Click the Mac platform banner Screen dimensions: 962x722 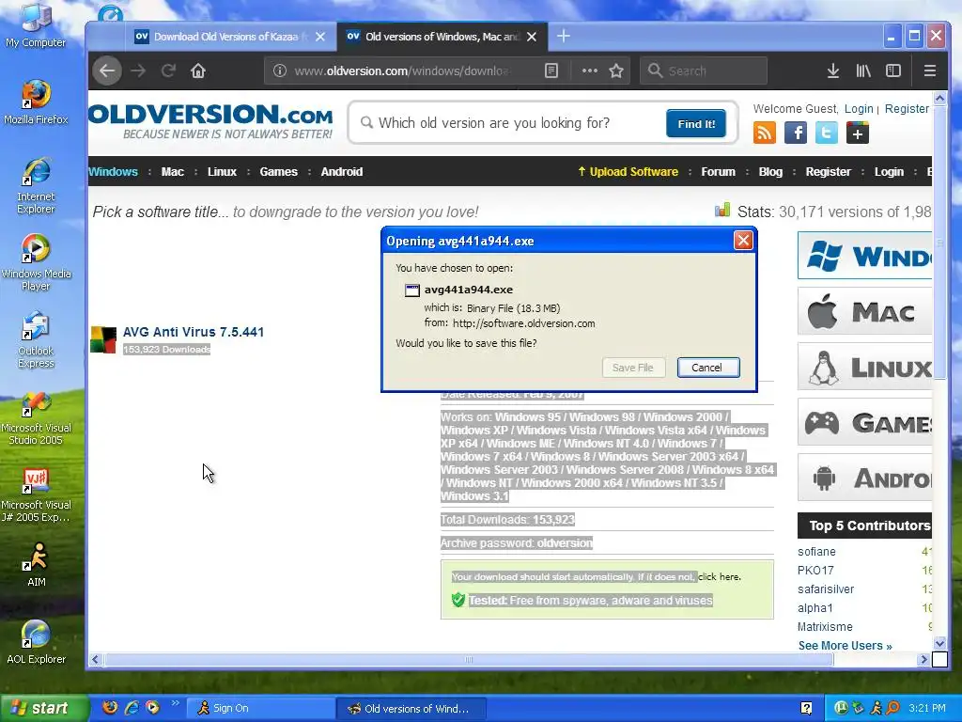(x=864, y=311)
